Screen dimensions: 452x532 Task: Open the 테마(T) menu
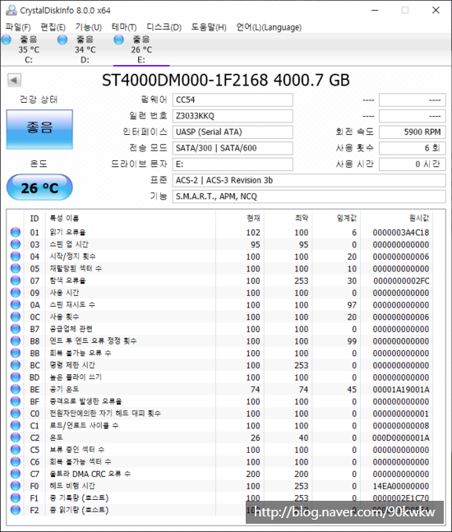124,27
